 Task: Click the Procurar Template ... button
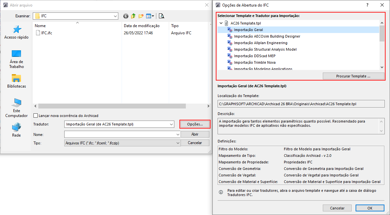[353, 76]
